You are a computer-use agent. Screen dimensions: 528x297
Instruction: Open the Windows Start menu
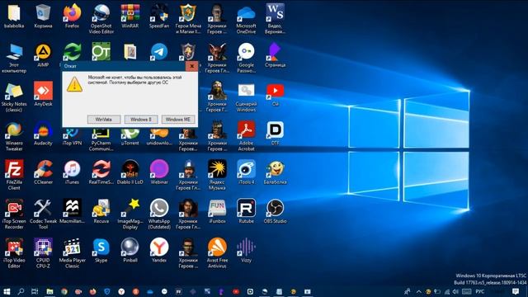click(7, 291)
